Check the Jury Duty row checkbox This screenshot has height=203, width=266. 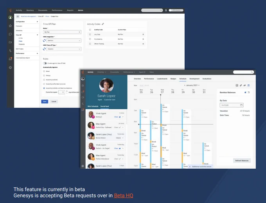[x=90, y=34]
